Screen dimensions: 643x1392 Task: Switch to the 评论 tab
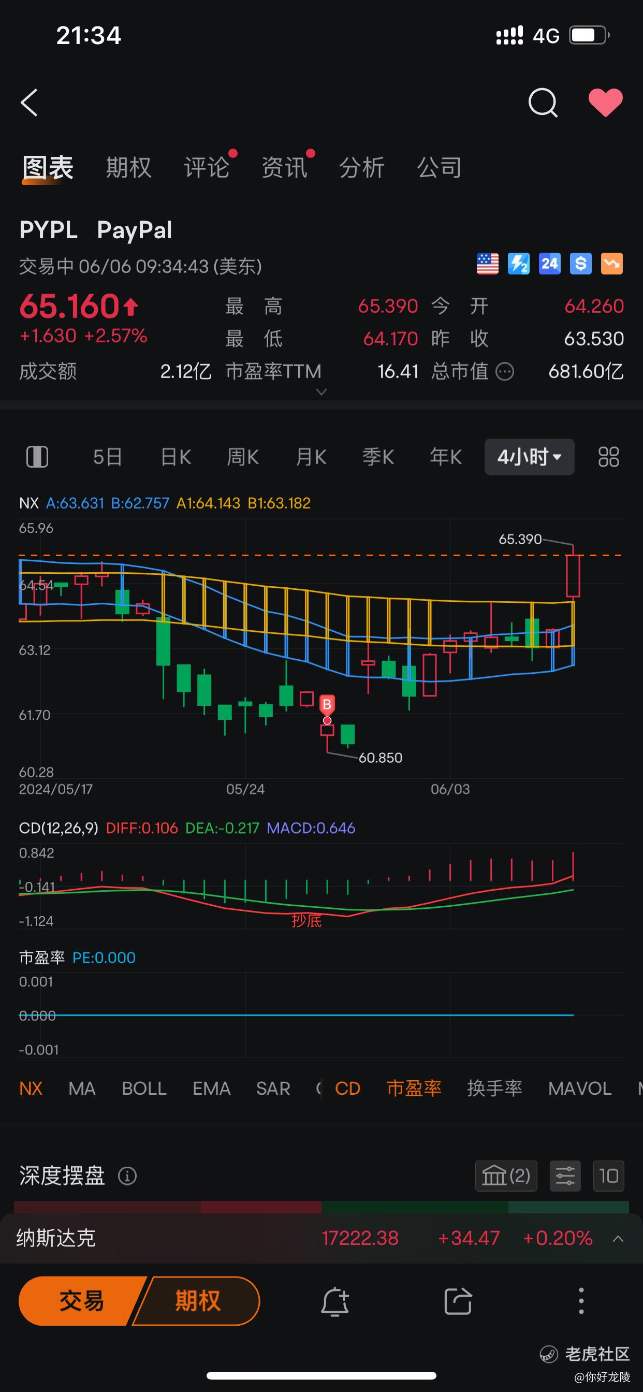pyautogui.click(x=207, y=167)
